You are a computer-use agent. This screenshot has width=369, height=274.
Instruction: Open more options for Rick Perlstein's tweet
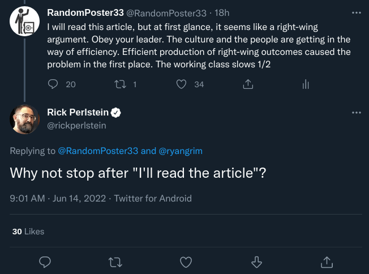tap(356, 113)
